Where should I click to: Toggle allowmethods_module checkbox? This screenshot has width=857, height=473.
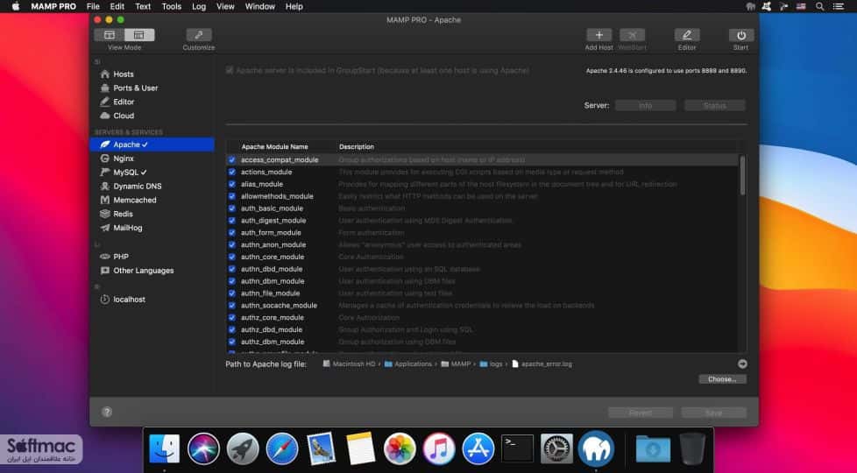(x=231, y=196)
